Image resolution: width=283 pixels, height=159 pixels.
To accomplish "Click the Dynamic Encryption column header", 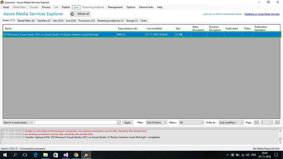I will point(216,28).
